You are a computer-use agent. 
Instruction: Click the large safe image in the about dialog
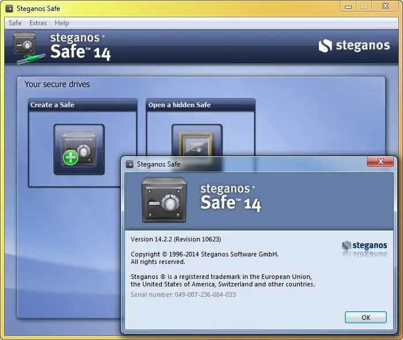point(164,199)
